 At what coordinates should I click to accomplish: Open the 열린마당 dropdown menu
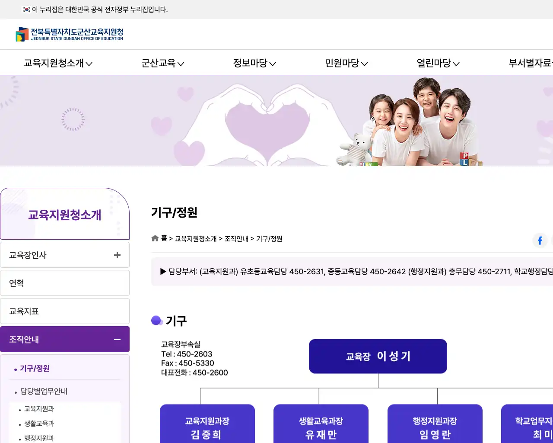(x=437, y=63)
